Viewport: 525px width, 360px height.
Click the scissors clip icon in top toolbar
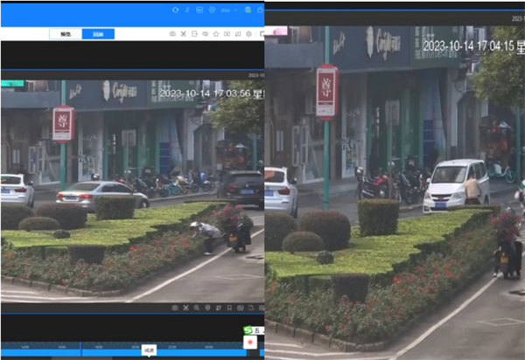click(x=183, y=34)
